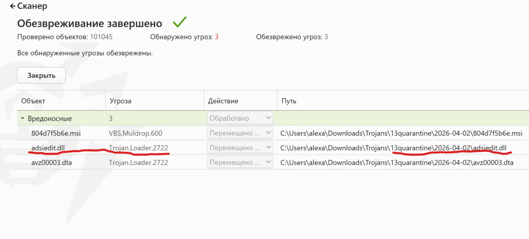The width and height of the screenshot is (529, 239).
Task: Click the VBS.Muldrop.600 threat name
Action: (136, 133)
